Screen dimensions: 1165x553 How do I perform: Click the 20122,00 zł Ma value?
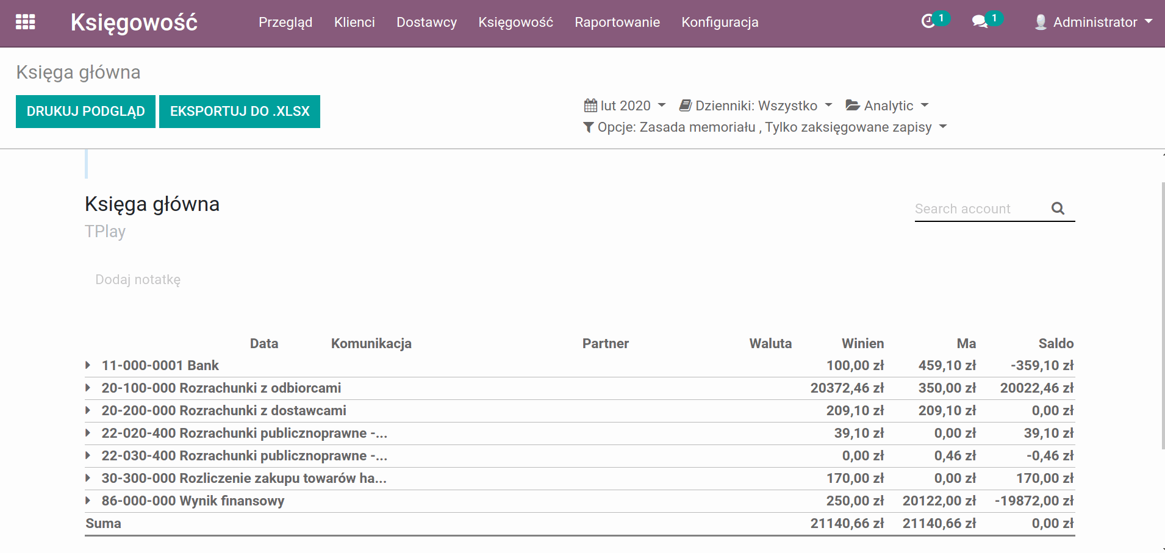[939, 501]
